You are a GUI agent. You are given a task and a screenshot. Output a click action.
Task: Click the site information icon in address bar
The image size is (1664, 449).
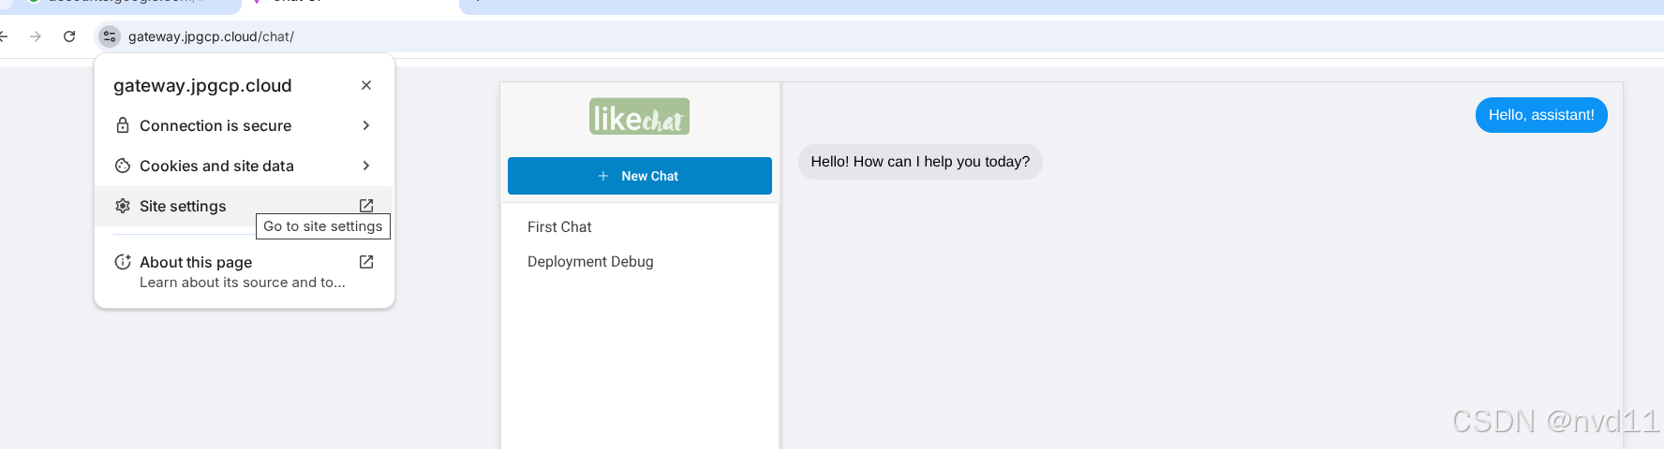tap(110, 36)
